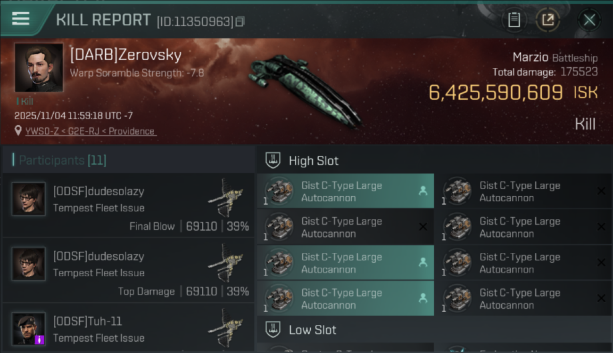Select first highlighted Gist C-Type Large Autocannon
The height and width of the screenshot is (353, 613).
tap(346, 191)
